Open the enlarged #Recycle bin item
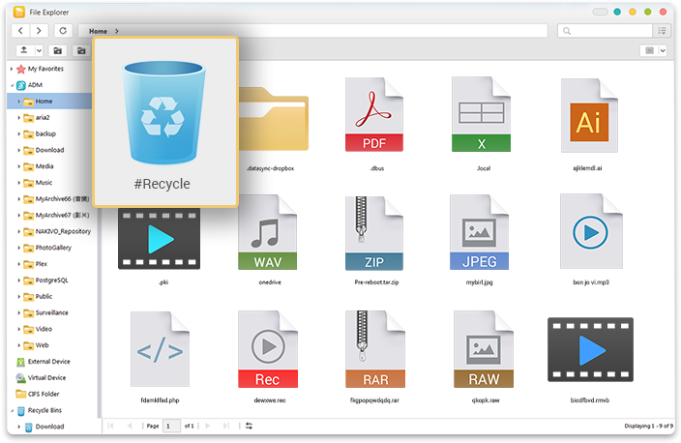Image resolution: width=681 pixels, height=443 pixels. [x=165, y=122]
